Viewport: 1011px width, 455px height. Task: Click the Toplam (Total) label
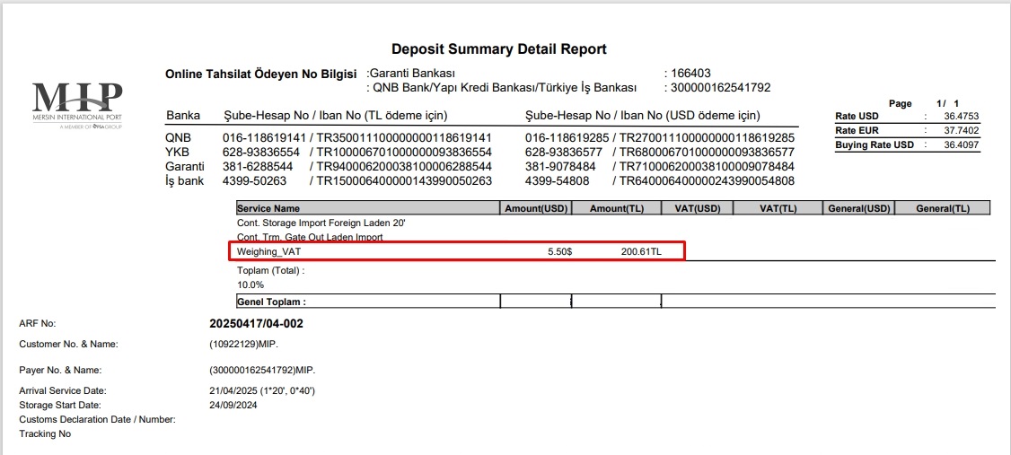[x=270, y=270]
